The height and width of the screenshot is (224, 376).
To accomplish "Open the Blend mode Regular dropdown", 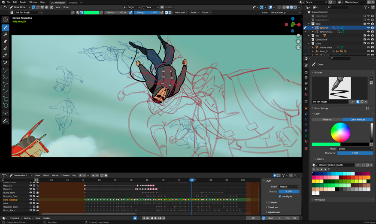I will (289, 187).
